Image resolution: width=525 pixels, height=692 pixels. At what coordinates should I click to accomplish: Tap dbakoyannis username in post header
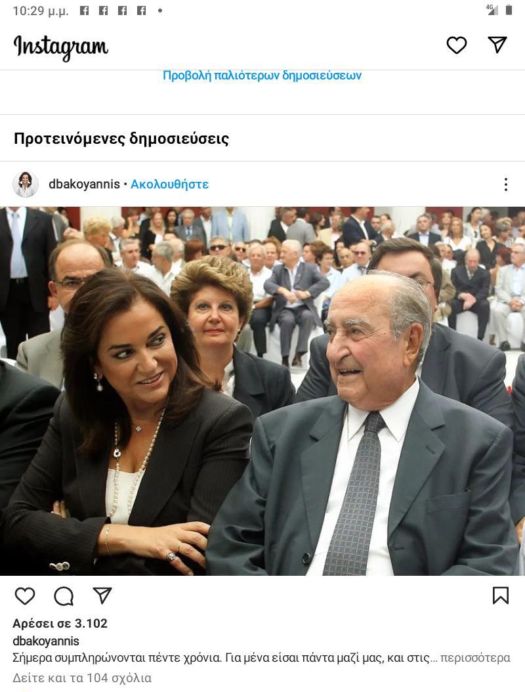[84, 184]
